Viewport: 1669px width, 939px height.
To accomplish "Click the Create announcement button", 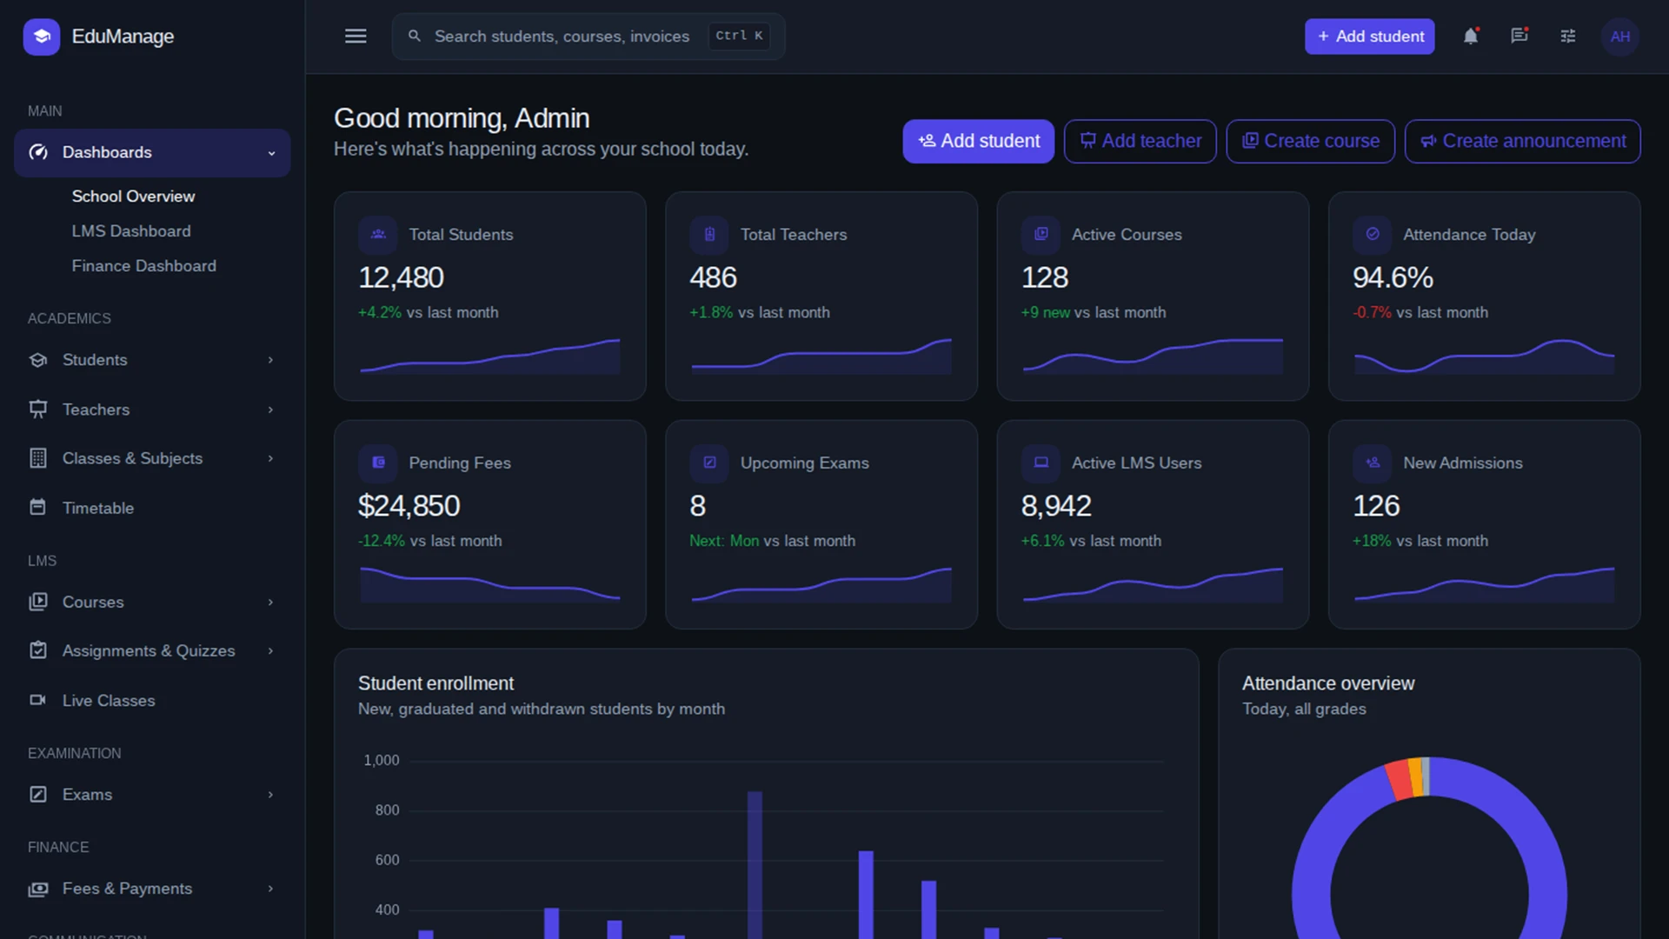I will [x=1522, y=141].
